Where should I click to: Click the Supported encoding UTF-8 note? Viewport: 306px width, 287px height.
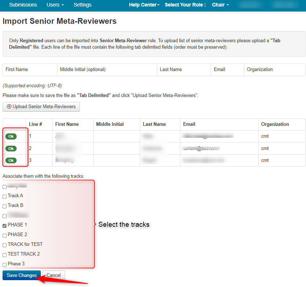32,86
